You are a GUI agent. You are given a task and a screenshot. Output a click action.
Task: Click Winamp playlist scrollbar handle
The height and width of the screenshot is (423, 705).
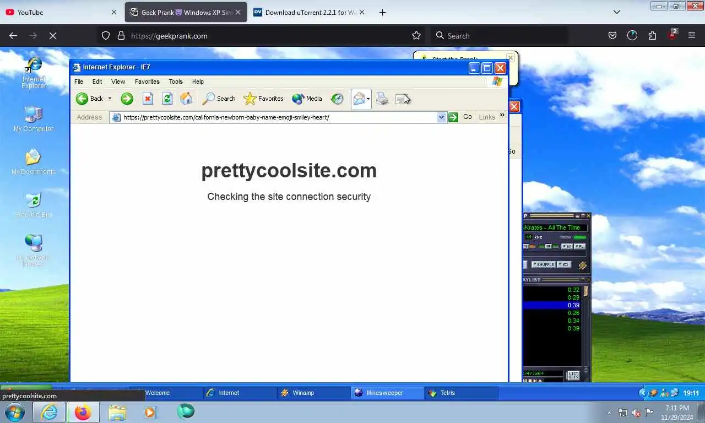pyautogui.click(x=586, y=291)
